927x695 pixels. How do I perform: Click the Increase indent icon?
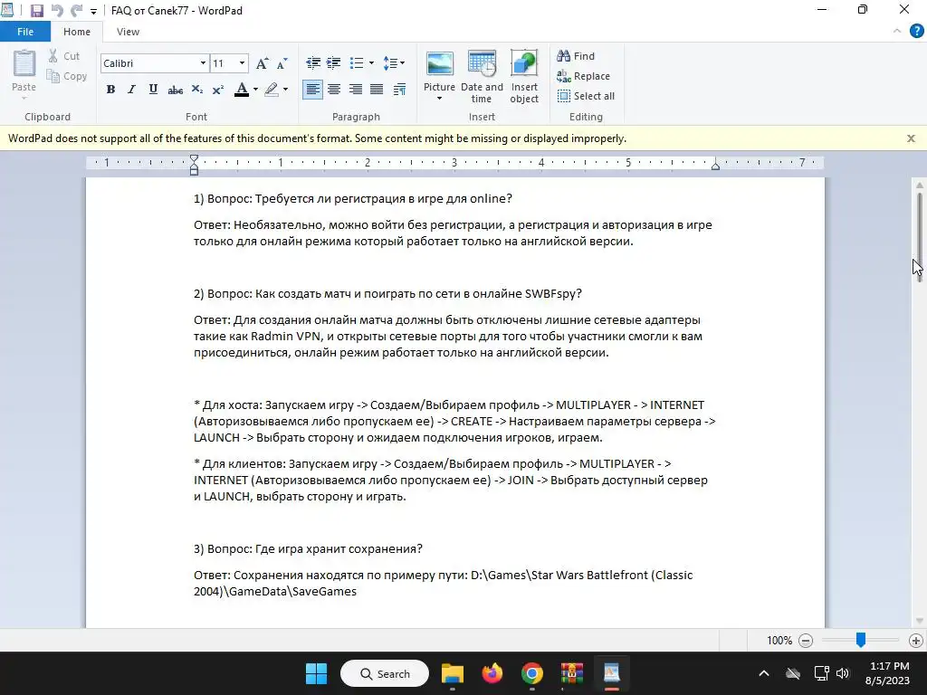[333, 62]
